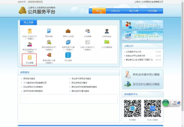Open the 用工申报 icon
This screenshot has height=127, width=184.
coord(68,55)
